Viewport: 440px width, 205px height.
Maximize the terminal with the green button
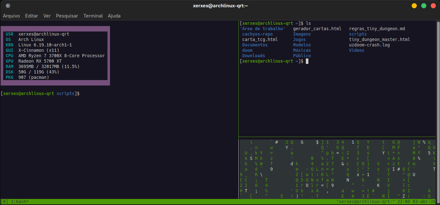(x=424, y=6)
